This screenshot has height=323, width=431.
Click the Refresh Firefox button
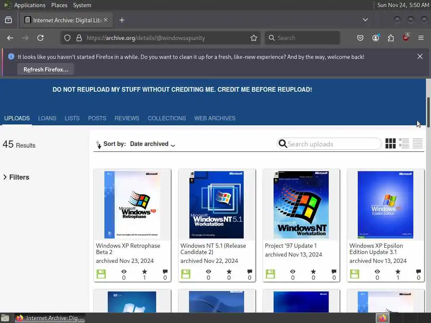click(46, 69)
